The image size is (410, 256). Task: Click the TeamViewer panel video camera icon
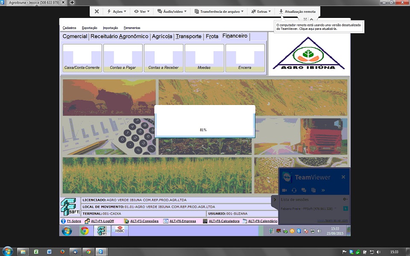pyautogui.click(x=284, y=190)
